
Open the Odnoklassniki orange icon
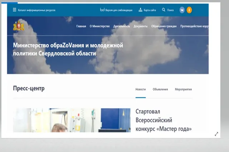pos(189,10)
